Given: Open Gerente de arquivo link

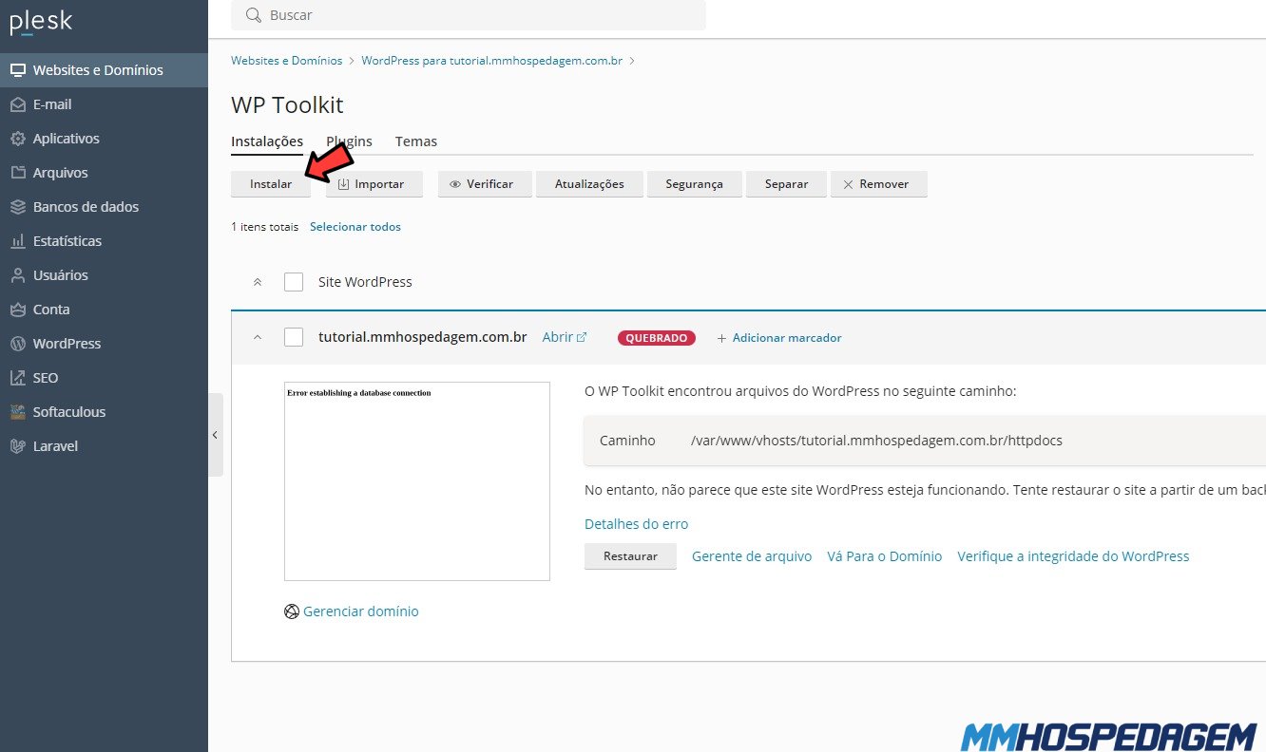Looking at the screenshot, I should click(752, 556).
